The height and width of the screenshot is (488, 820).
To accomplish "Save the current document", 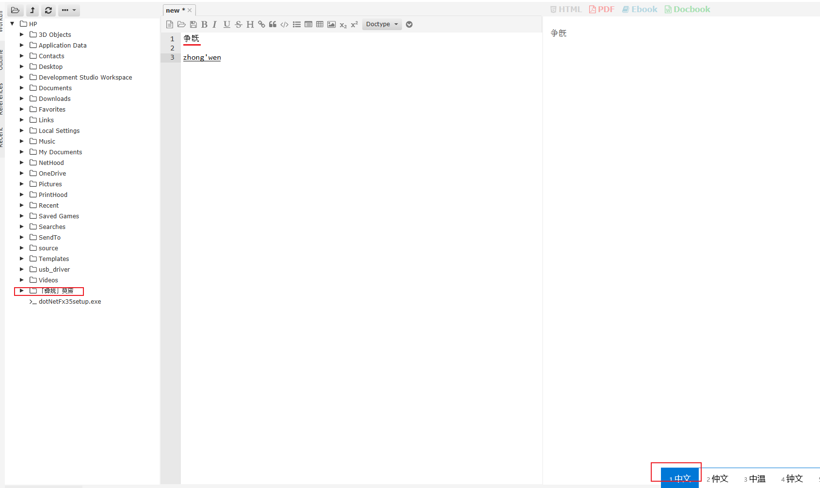I will (x=193, y=24).
